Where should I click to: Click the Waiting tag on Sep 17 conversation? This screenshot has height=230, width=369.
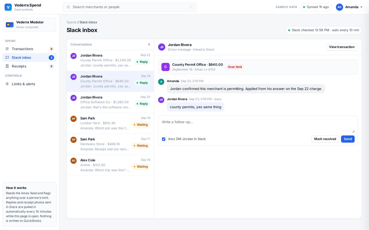coord(141,146)
